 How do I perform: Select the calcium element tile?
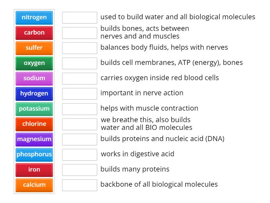pos(34,185)
